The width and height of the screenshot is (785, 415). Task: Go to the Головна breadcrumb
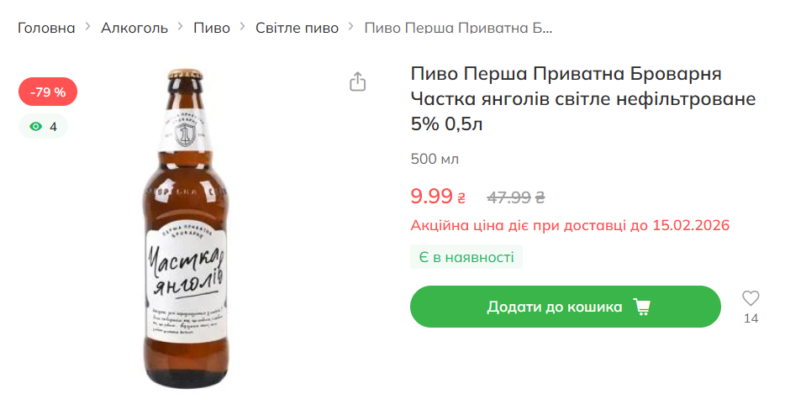46,28
